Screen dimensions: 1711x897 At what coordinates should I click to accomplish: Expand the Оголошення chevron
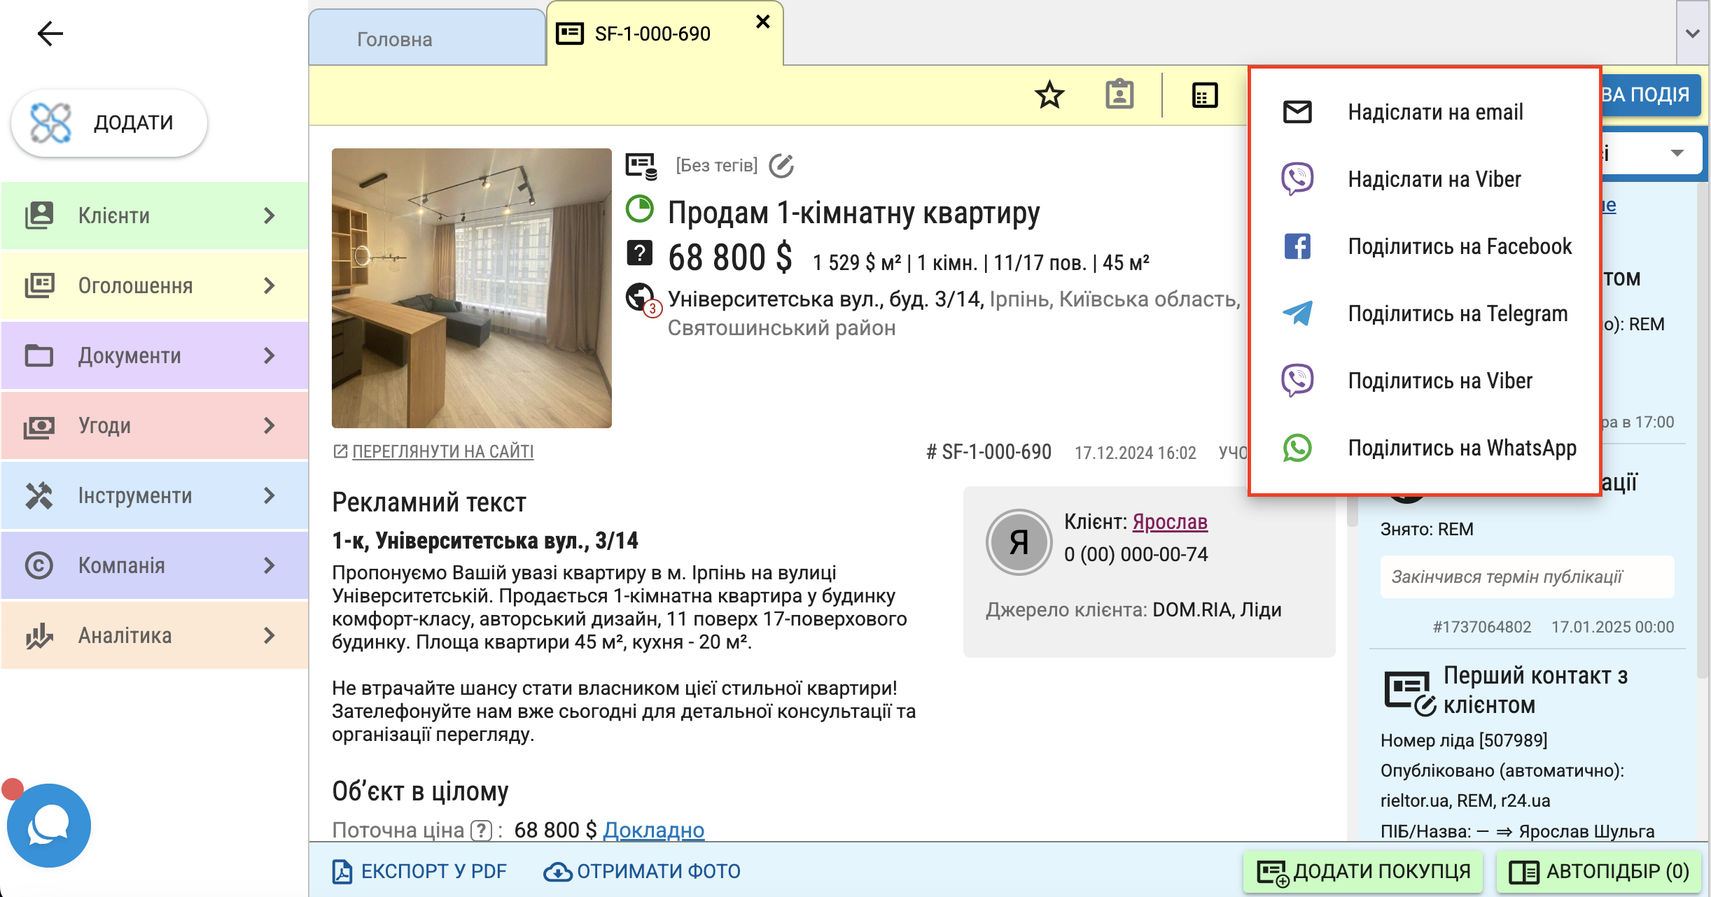tap(270, 285)
